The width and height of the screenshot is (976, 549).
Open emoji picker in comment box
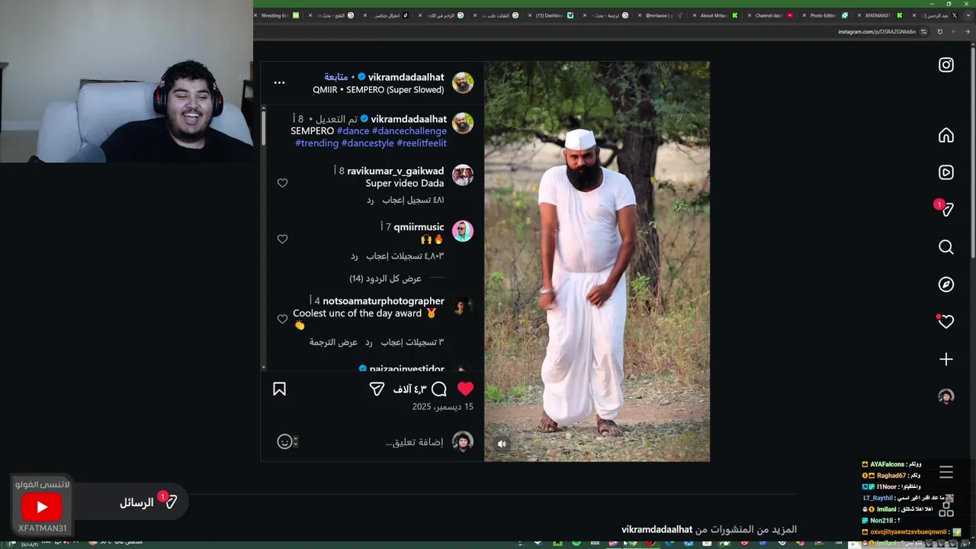[284, 441]
